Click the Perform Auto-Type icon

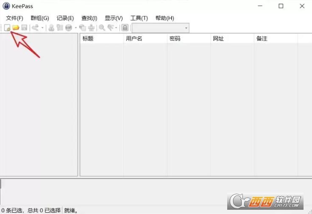click(91, 28)
